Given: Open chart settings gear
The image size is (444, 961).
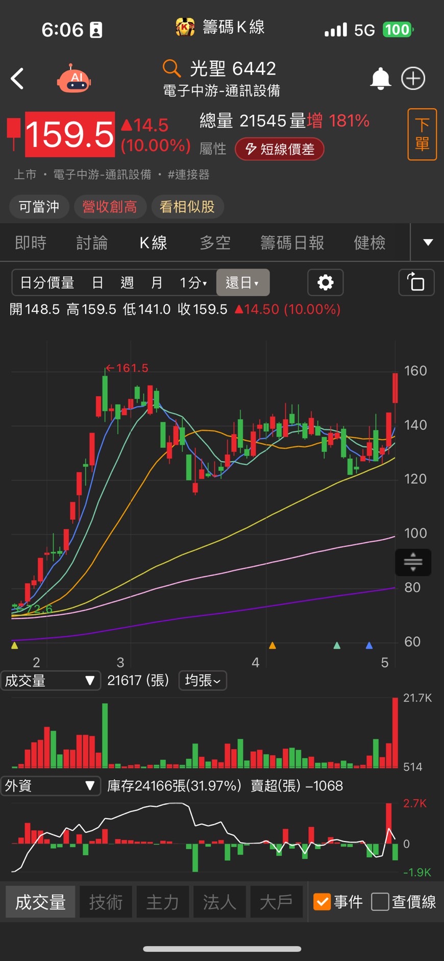Looking at the screenshot, I should pos(326,282).
